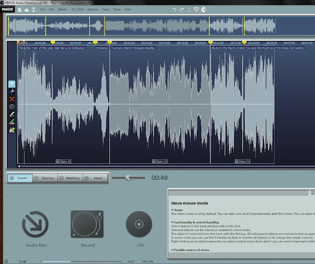
Task: Click 'The Little Train of the Caip' title
Action: (36, 48)
